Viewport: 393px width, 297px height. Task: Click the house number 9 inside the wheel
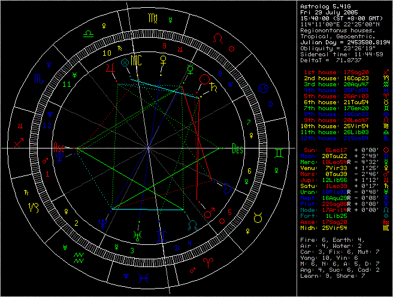point(164,46)
